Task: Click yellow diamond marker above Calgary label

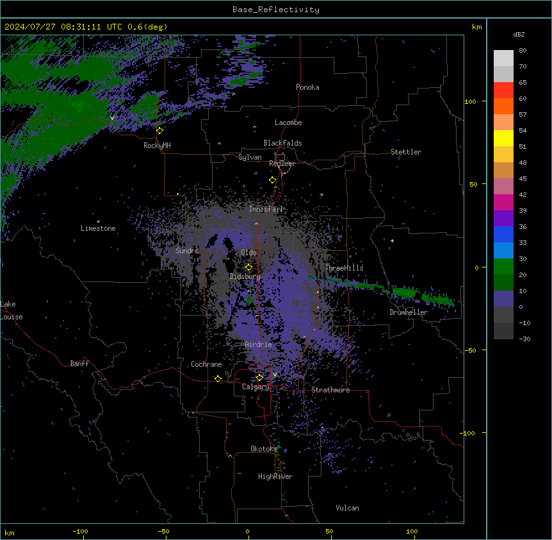Action: pos(259,378)
